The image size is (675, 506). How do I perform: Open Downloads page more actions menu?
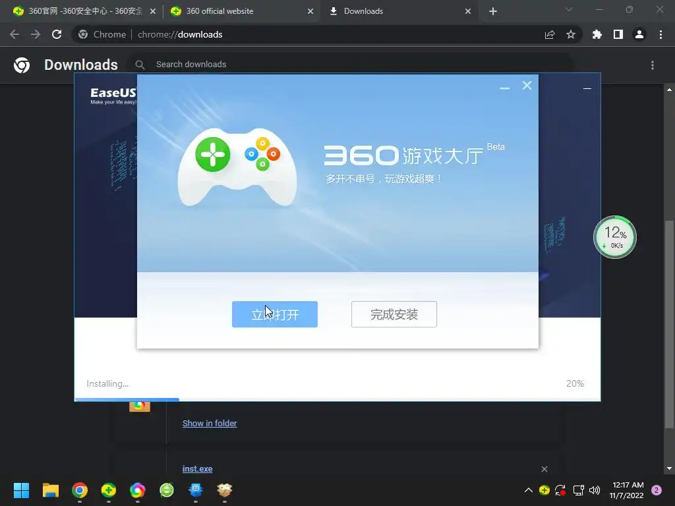tap(653, 65)
